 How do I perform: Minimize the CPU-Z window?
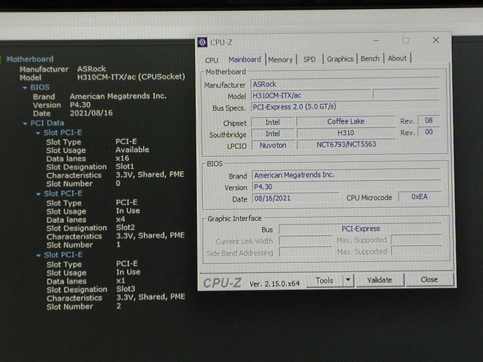tap(376, 41)
